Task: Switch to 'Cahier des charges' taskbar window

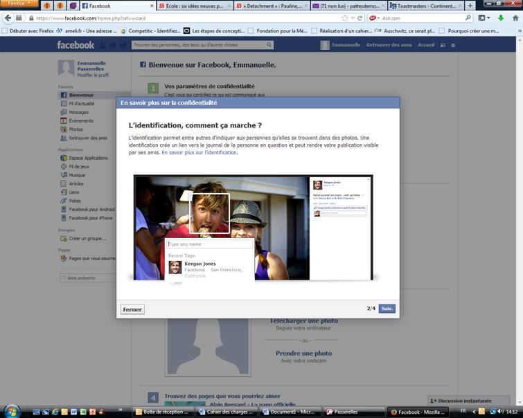Action: (227, 412)
